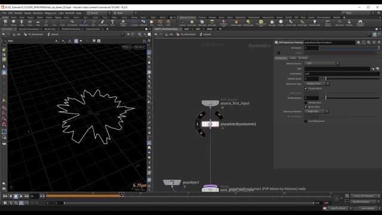Click the frame 39 timeline marker

[121, 194]
